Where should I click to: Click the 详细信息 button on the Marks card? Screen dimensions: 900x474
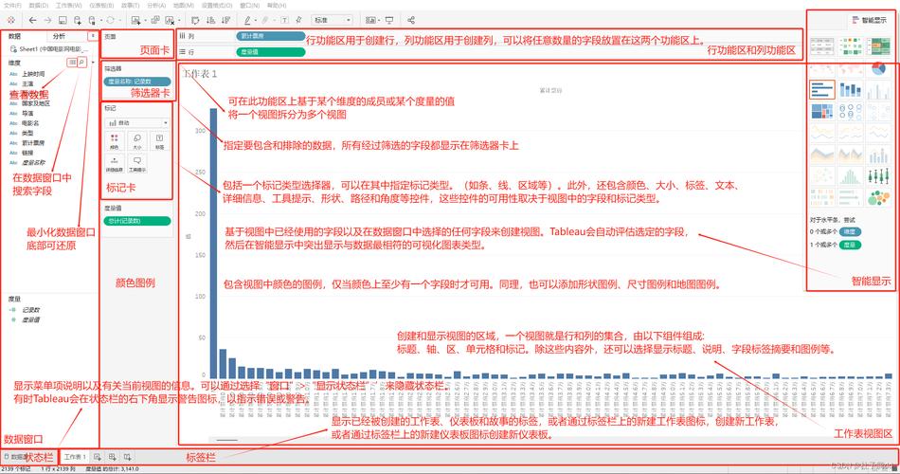[x=115, y=163]
